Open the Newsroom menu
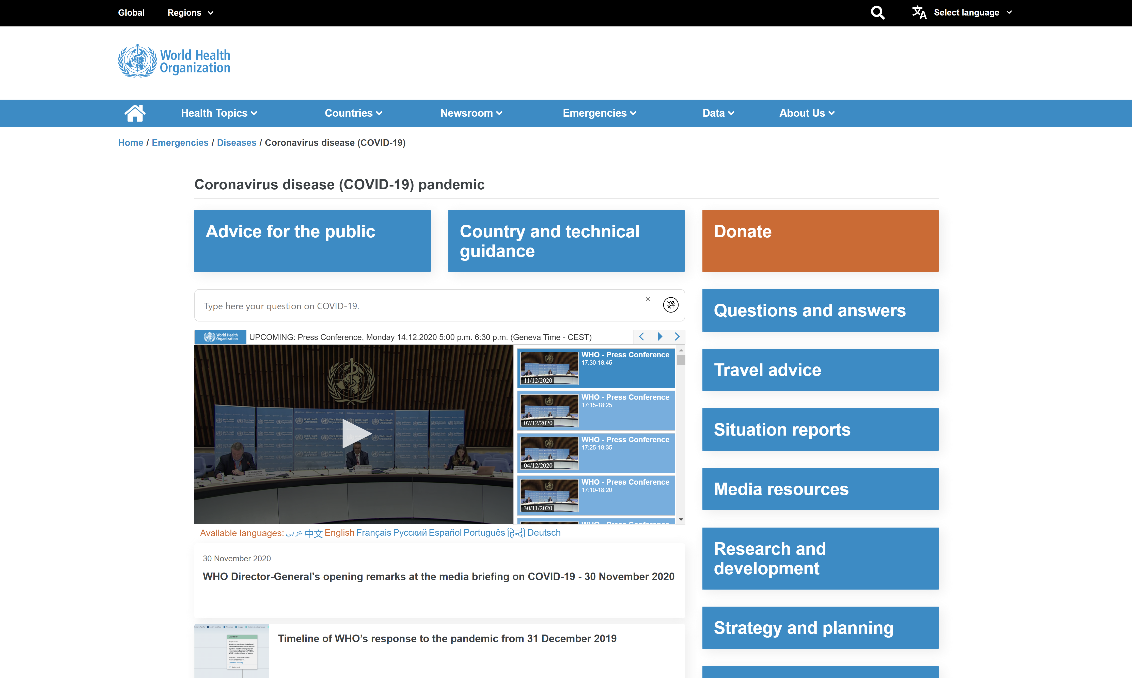Screen dimensions: 1132x678 click(x=471, y=113)
